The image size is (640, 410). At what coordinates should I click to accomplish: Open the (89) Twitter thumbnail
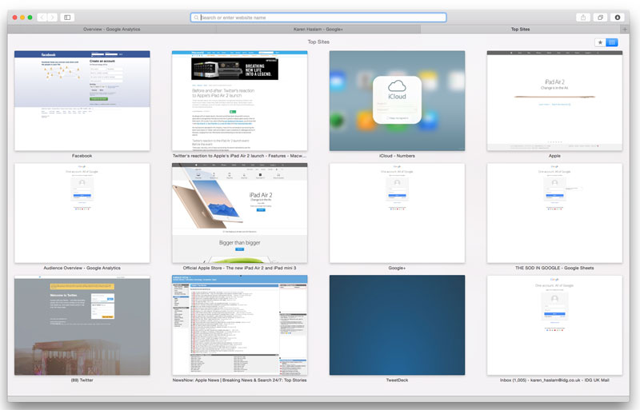82,325
